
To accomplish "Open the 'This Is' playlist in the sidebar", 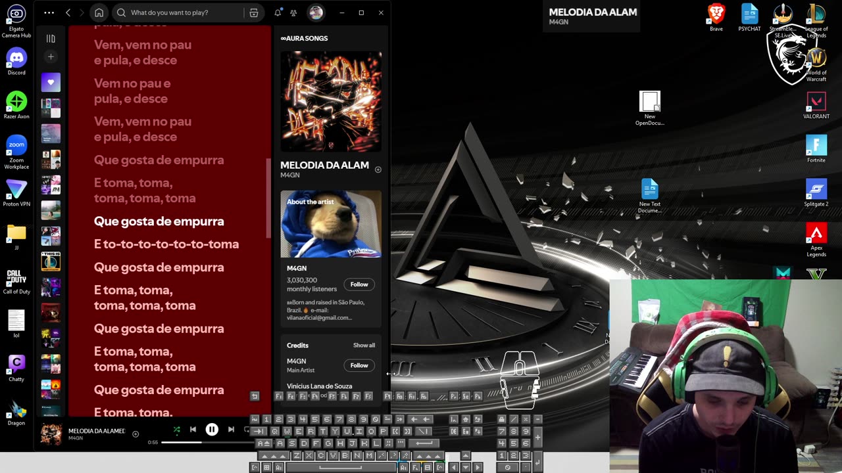I will tap(51, 261).
